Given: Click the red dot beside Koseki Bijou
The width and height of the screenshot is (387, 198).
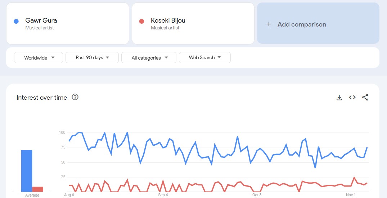Looking at the screenshot, I should point(141,21).
